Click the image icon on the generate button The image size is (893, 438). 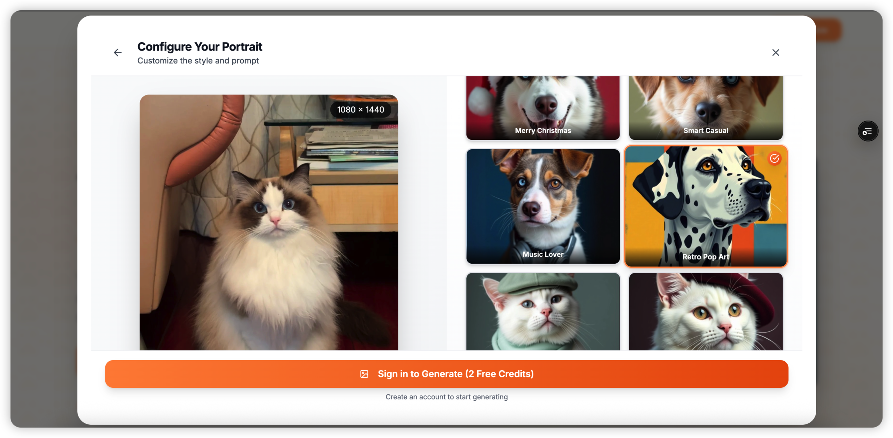(364, 374)
